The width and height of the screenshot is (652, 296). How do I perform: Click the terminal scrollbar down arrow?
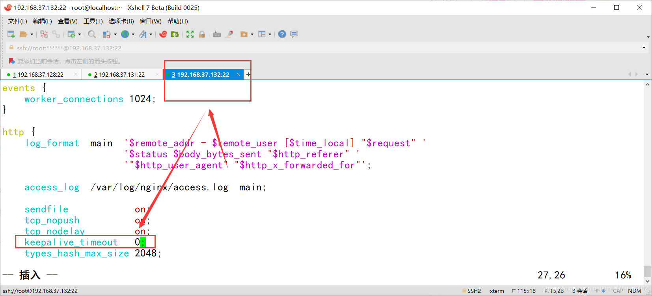point(647,281)
